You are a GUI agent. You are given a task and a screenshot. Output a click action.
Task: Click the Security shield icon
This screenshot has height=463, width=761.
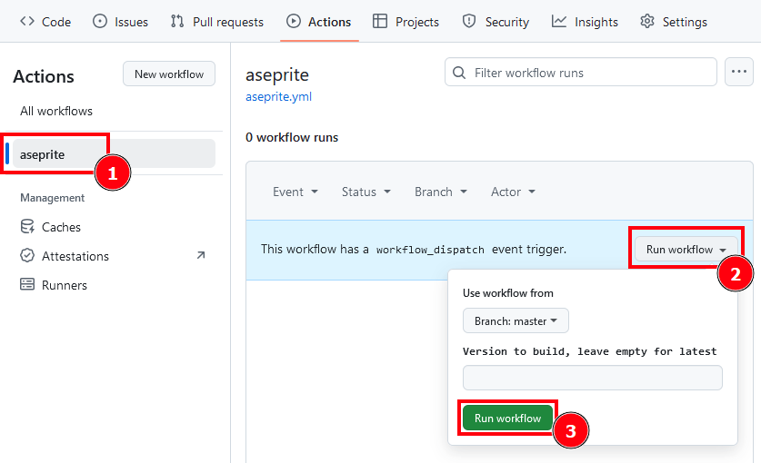point(469,21)
